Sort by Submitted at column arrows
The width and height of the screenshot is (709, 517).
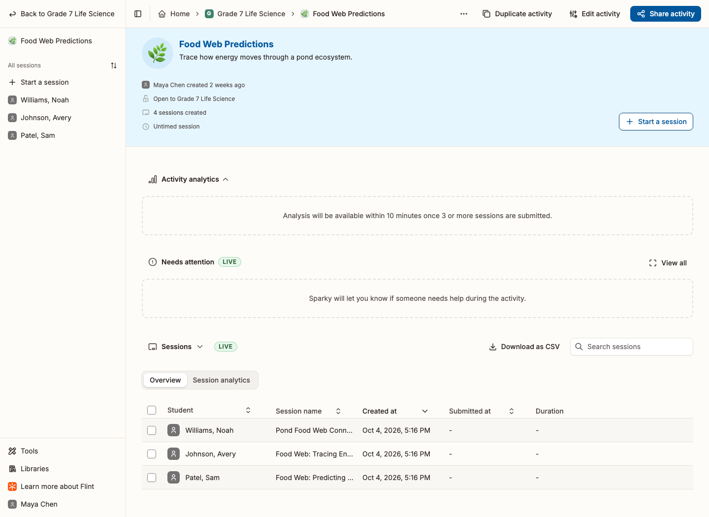coord(512,411)
